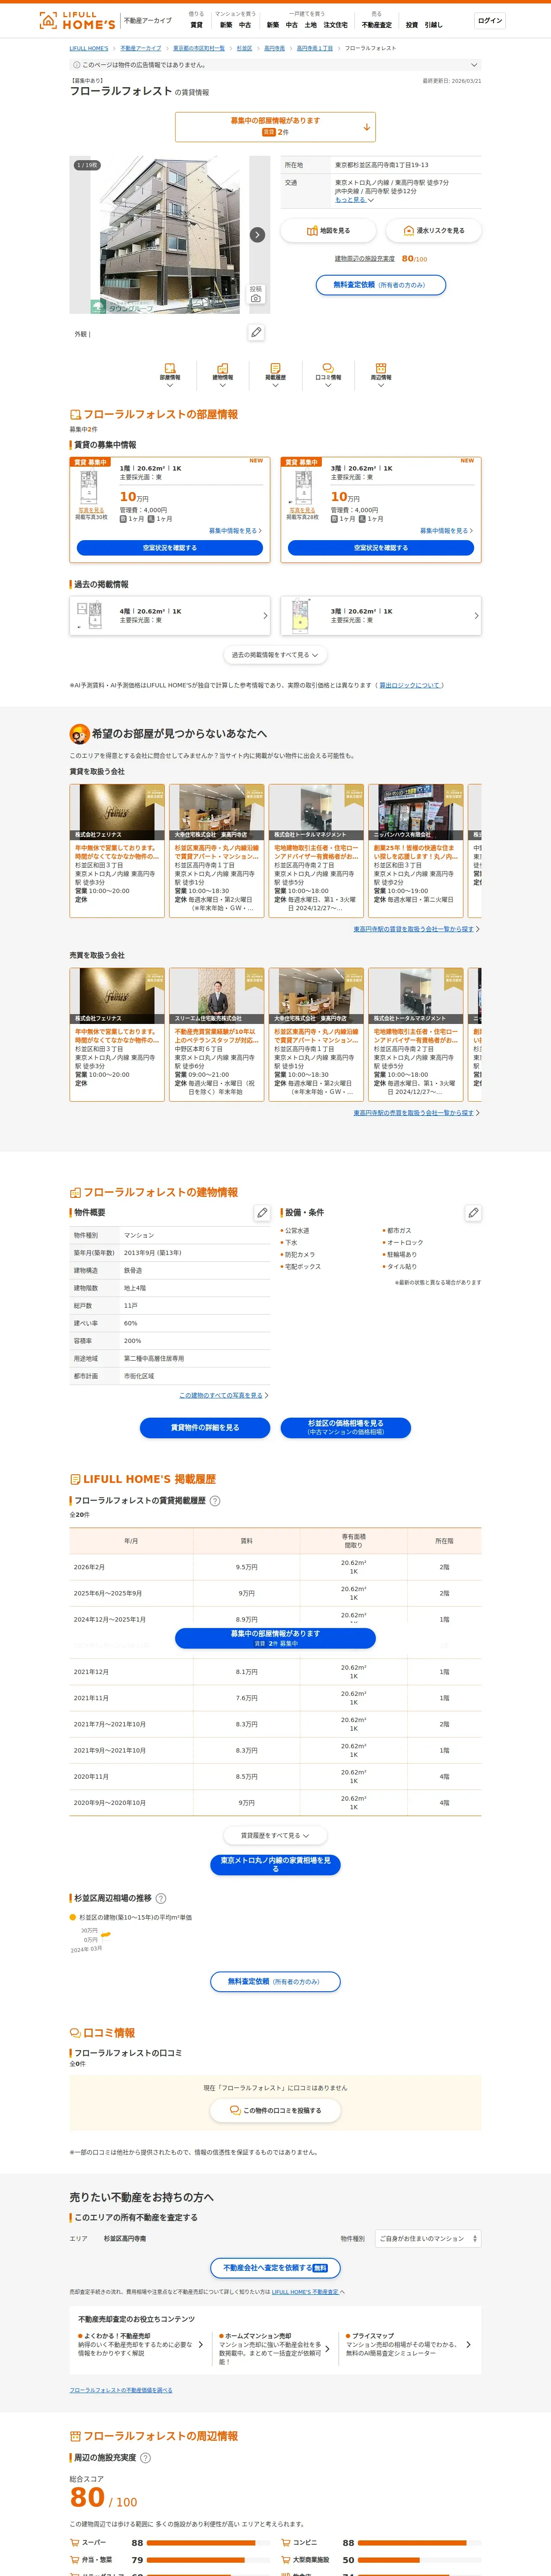551x2576 pixels.
Task: Click スーパー score bar 88
Action: click(x=208, y=2543)
